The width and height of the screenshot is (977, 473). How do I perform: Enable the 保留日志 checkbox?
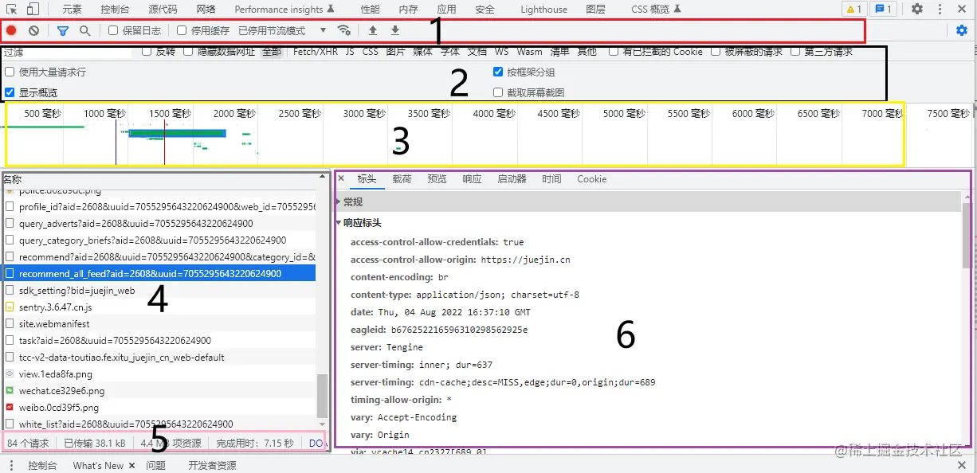coord(113,30)
